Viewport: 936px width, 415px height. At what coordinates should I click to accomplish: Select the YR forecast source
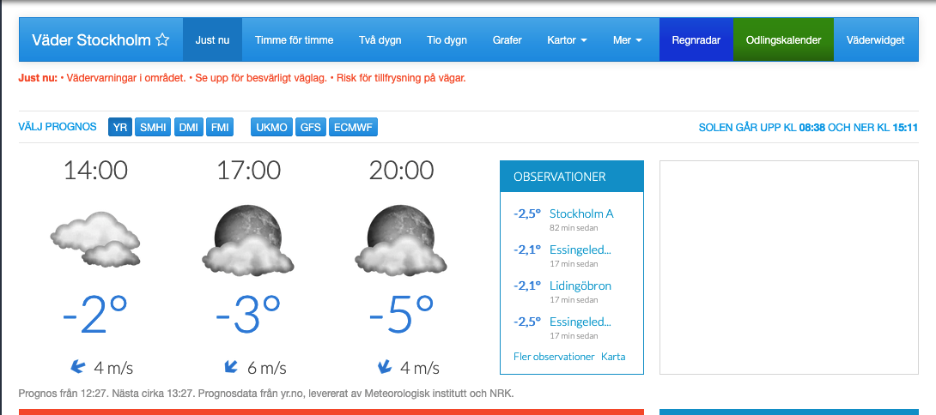coord(120,128)
